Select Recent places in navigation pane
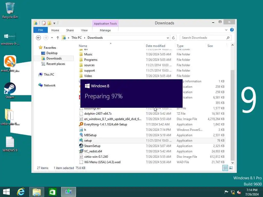 click(x=55, y=64)
